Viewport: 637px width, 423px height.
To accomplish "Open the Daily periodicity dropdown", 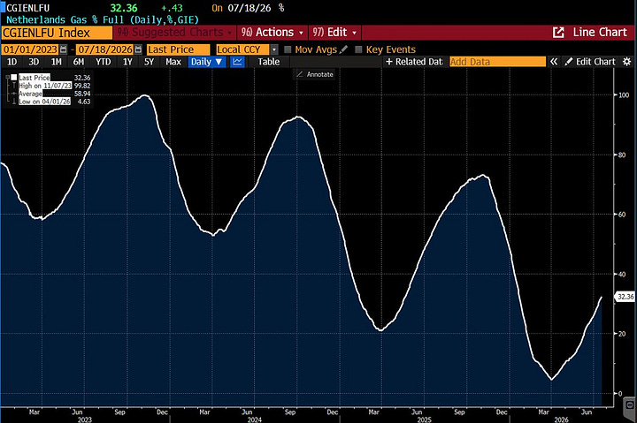I will pyautogui.click(x=206, y=62).
